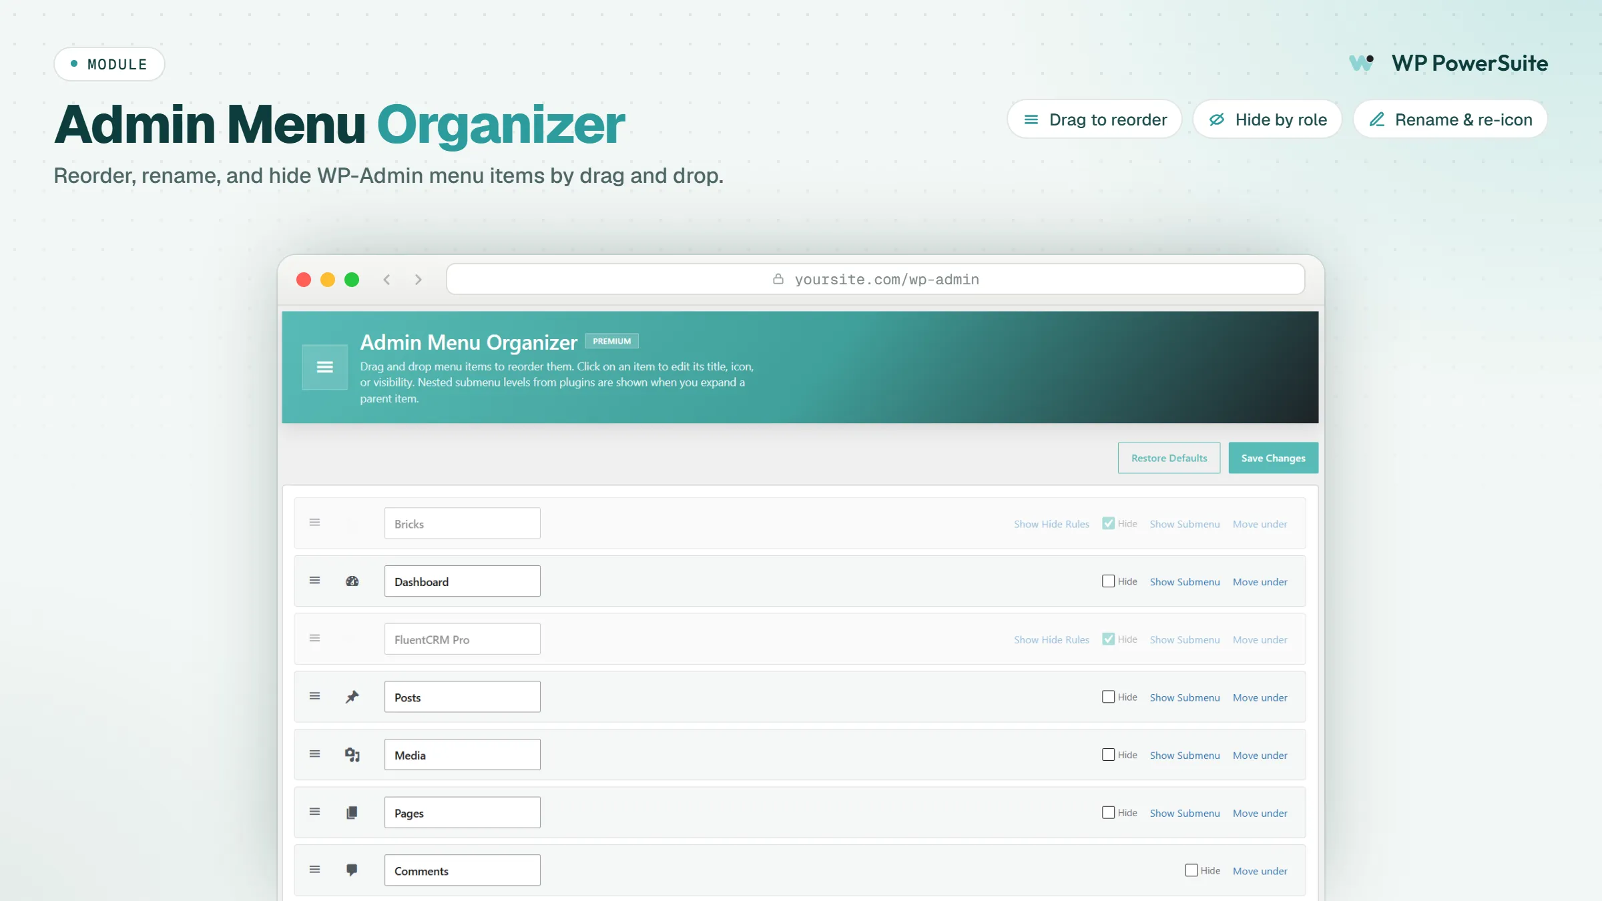This screenshot has width=1602, height=901.
Task: Click Move under for Comments
Action: click(1260, 872)
